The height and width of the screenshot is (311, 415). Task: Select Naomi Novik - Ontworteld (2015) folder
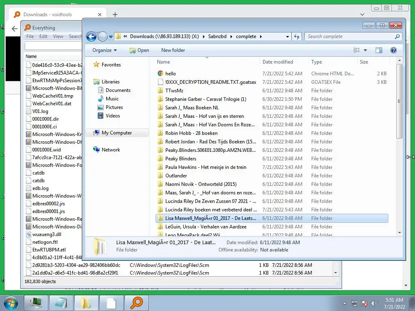click(x=201, y=184)
